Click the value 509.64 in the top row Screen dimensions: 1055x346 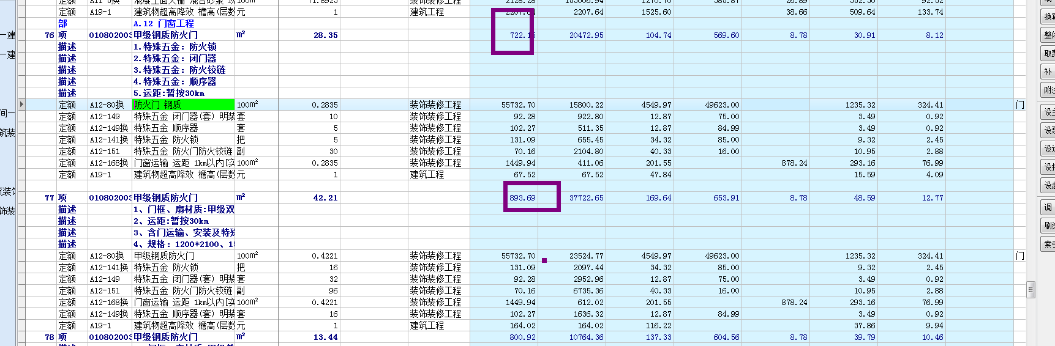pyautogui.click(x=863, y=12)
